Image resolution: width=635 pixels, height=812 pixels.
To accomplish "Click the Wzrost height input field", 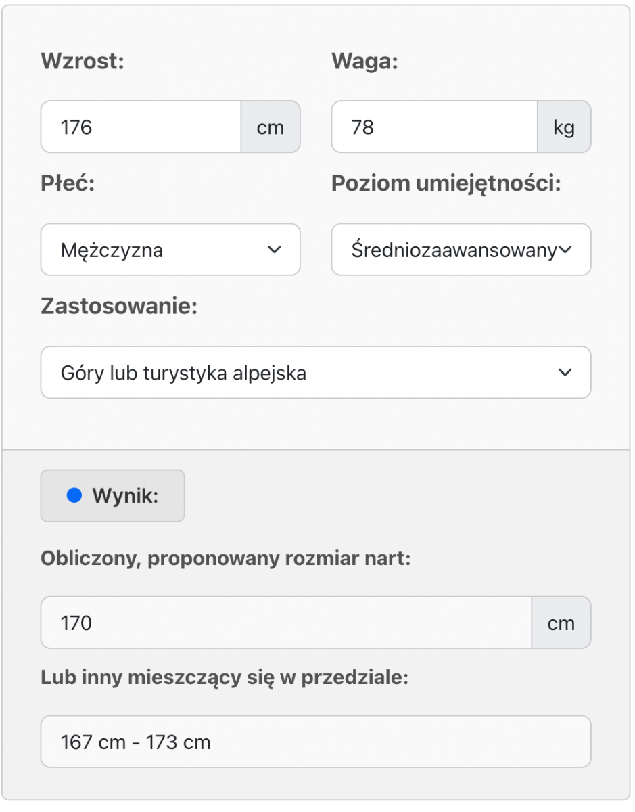I will [x=141, y=127].
